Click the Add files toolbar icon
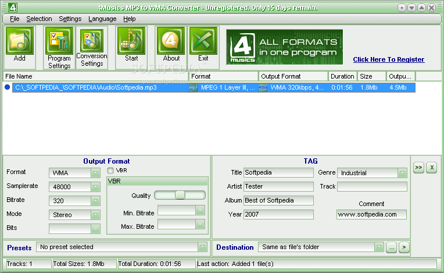This screenshot has height=273, width=444. coord(20,41)
